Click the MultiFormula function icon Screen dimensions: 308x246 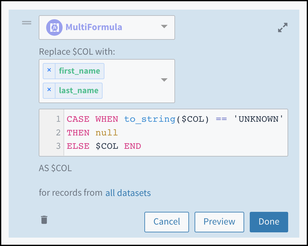(54, 27)
